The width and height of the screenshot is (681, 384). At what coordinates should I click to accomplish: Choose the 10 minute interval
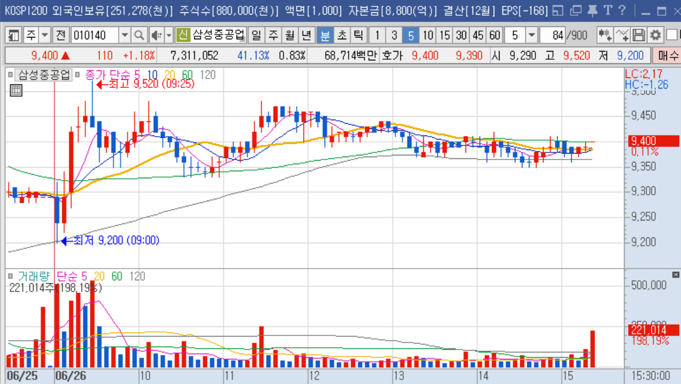tap(428, 35)
